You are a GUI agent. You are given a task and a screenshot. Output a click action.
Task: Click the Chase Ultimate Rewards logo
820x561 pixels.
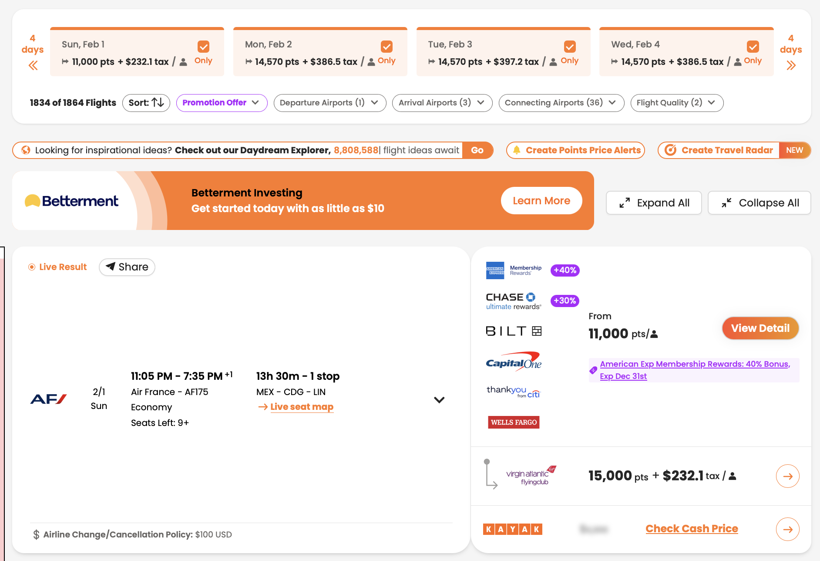pos(514,301)
